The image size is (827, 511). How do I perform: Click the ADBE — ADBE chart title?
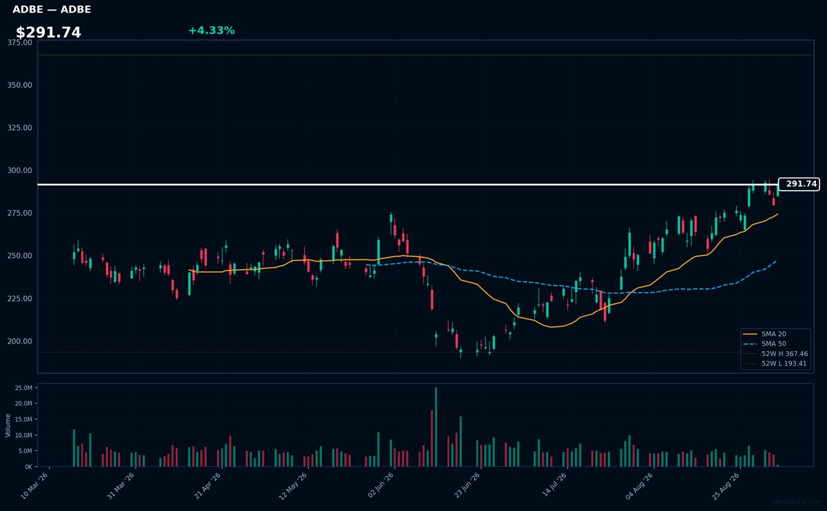[52, 10]
